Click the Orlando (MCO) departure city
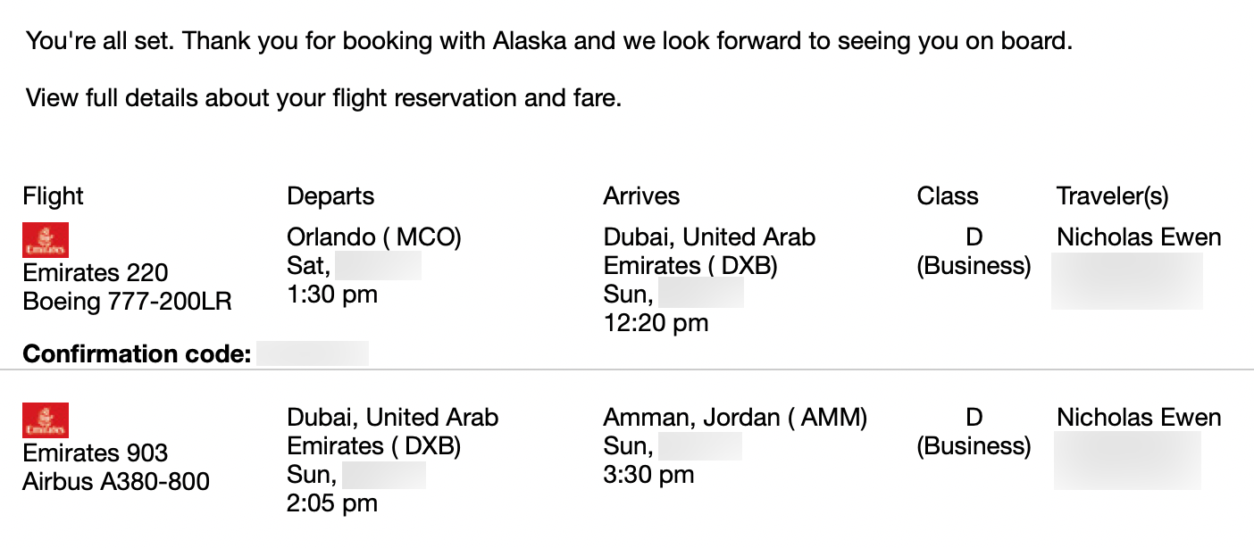The height and width of the screenshot is (548, 1254). coord(374,237)
